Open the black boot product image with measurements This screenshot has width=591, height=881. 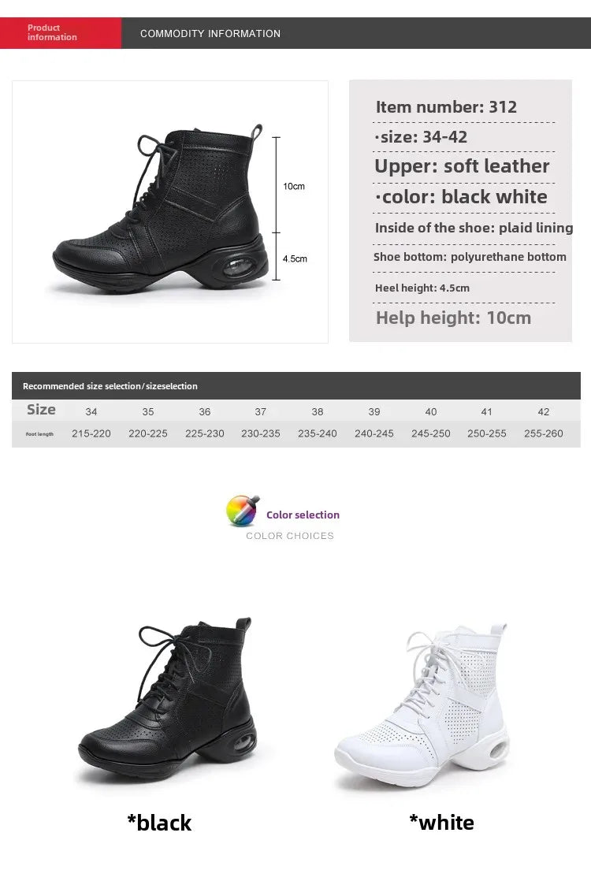coord(170,212)
